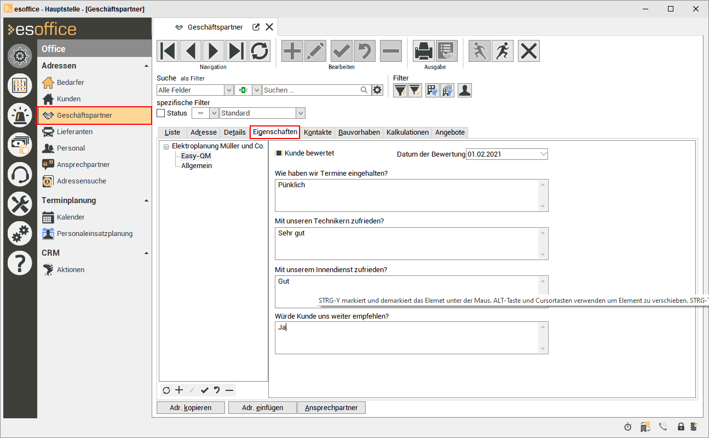Enable the Status filter checkbox
The width and height of the screenshot is (709, 438).
click(x=161, y=113)
